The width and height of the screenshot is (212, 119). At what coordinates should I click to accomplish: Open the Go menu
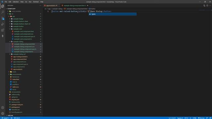click(26, 2)
